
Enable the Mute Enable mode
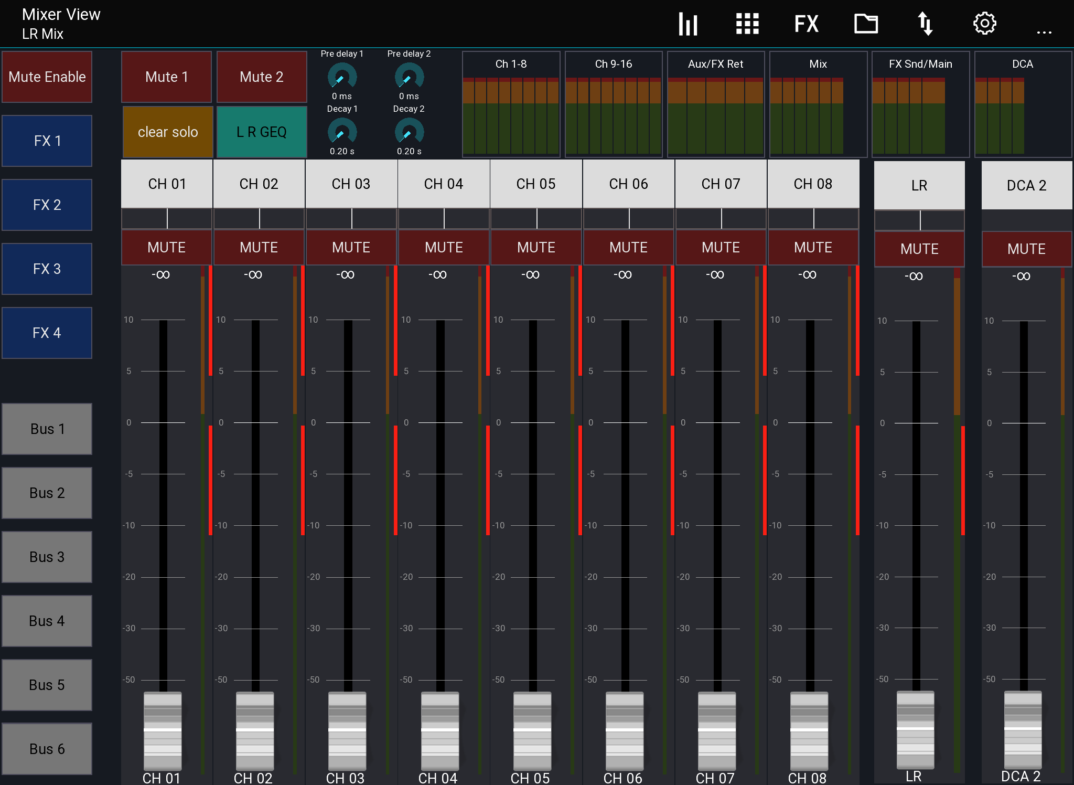pos(47,77)
